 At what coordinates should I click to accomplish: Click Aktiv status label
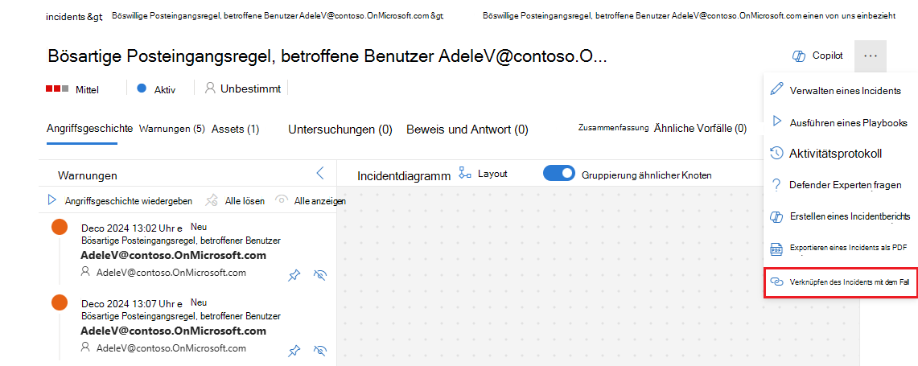pyautogui.click(x=164, y=90)
